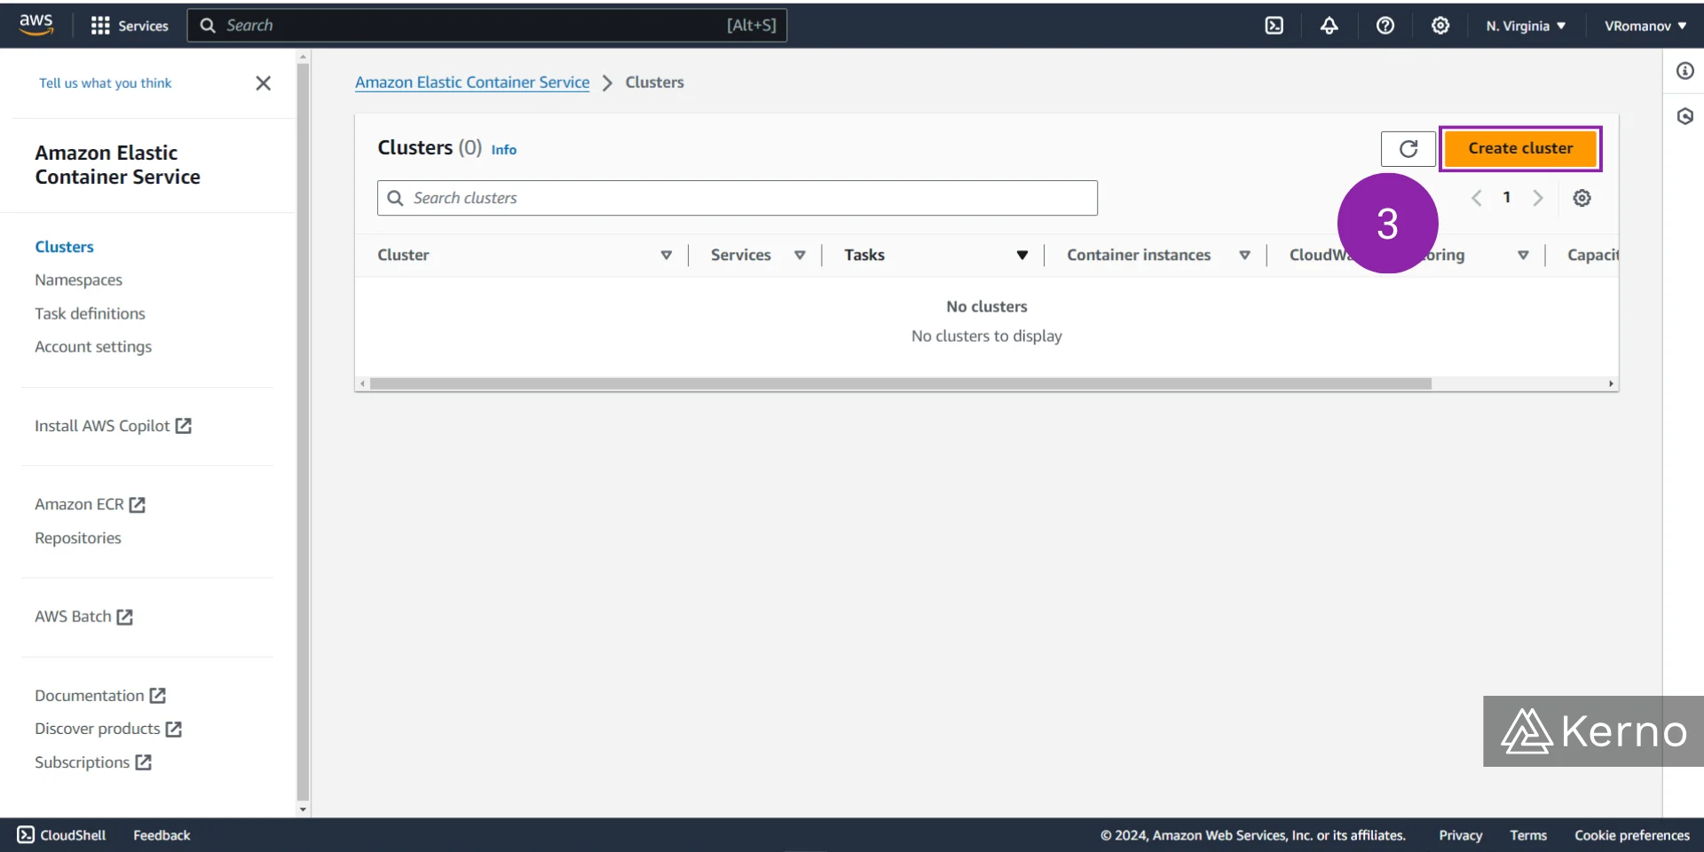Sort by the Cluster column arrow
Image resolution: width=1704 pixels, height=852 pixels.
(666, 255)
